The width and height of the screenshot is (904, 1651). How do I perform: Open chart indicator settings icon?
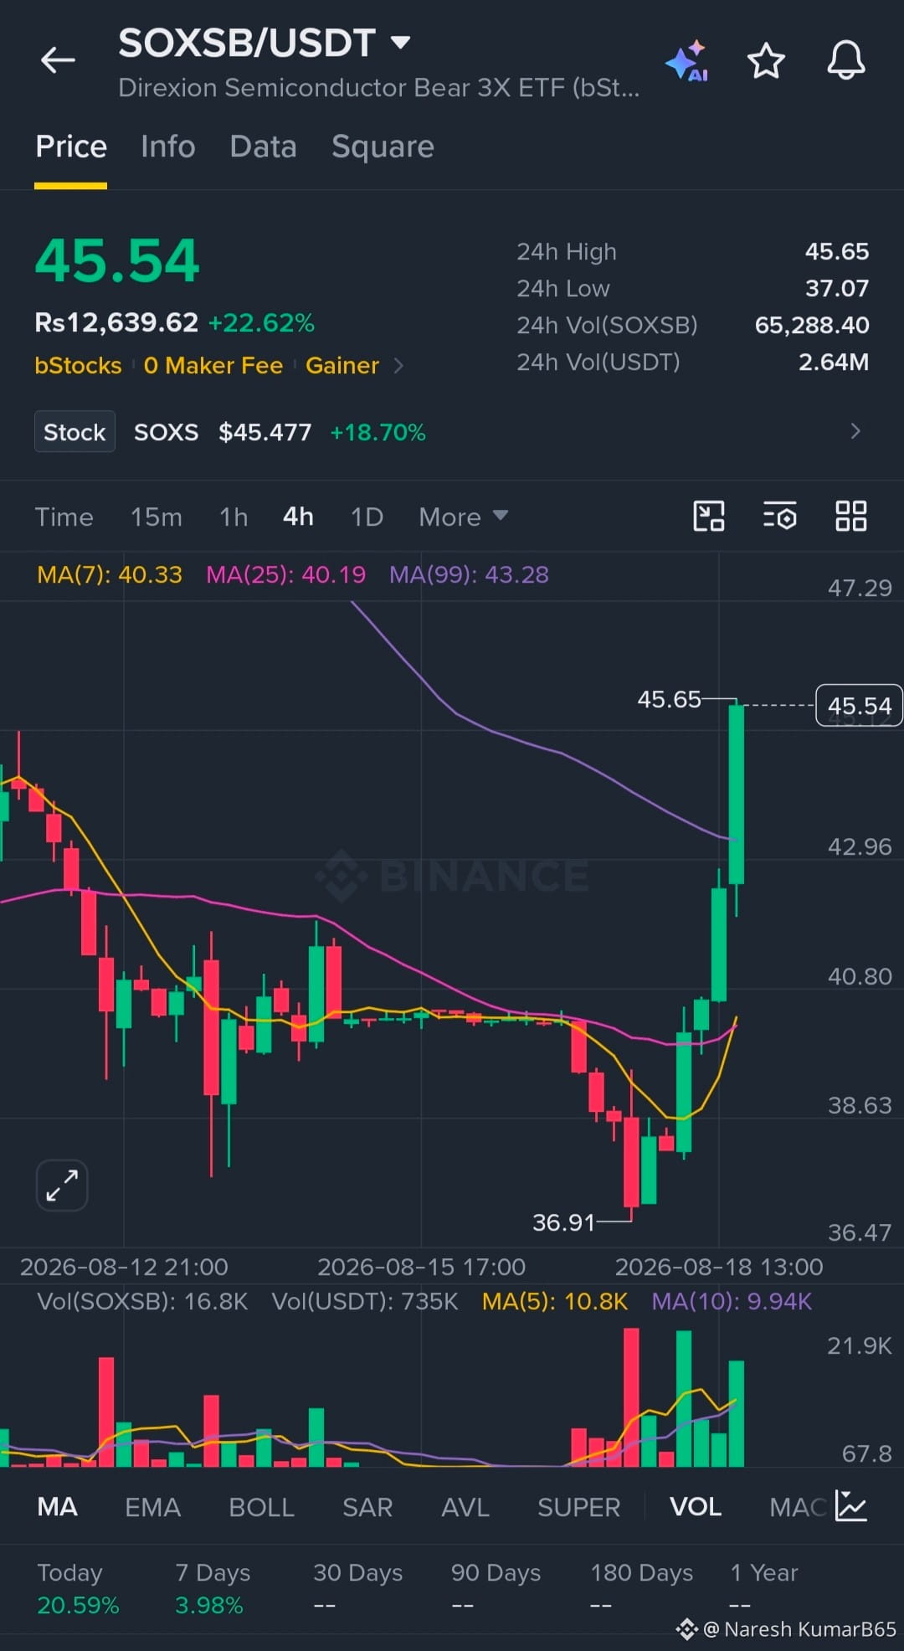tap(780, 516)
